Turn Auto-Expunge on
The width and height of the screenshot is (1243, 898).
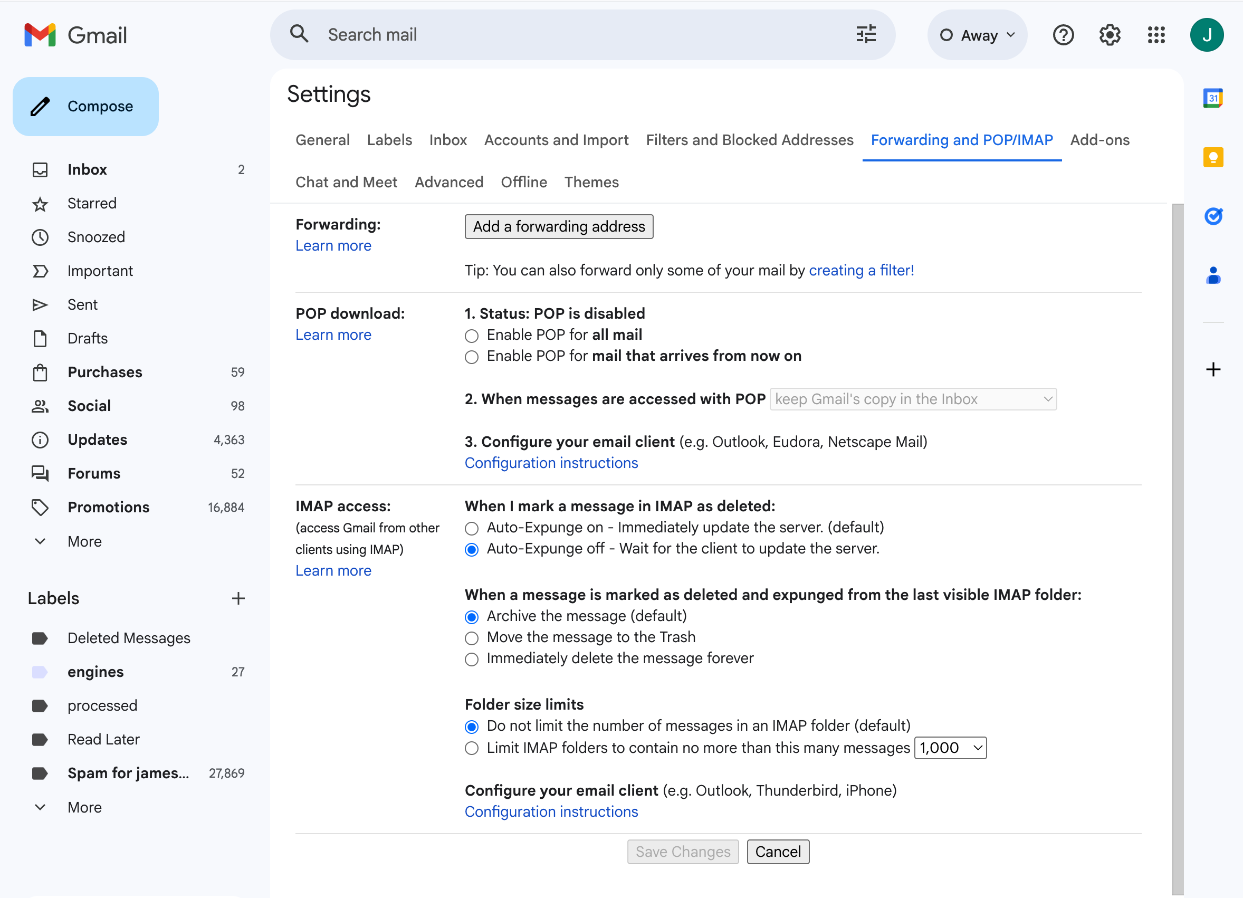tap(471, 528)
